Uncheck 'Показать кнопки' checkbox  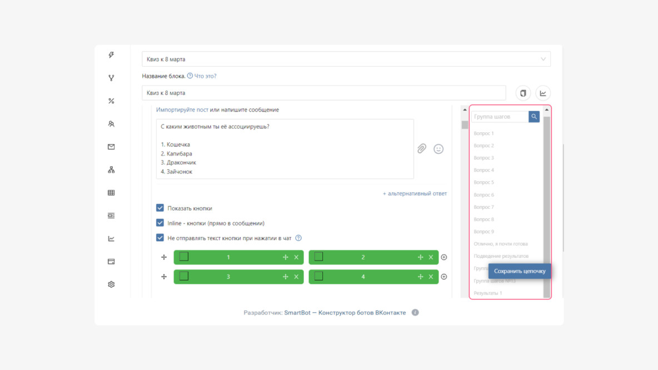click(x=160, y=208)
